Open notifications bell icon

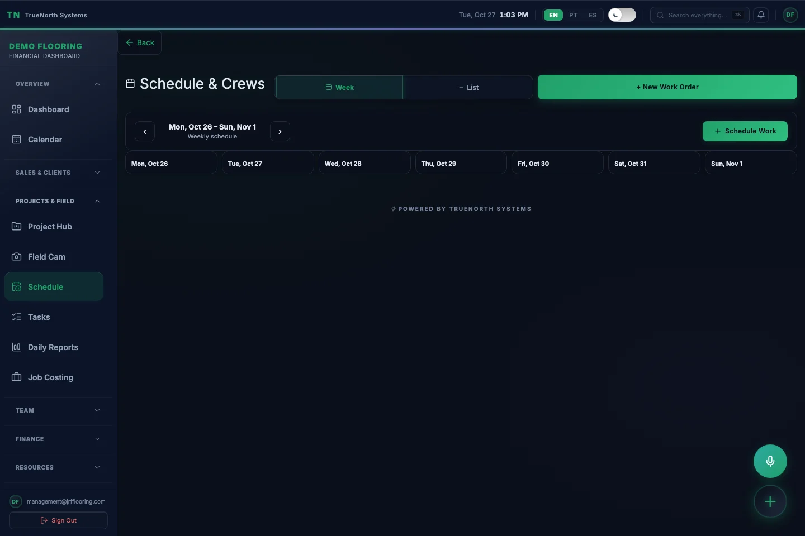click(761, 15)
